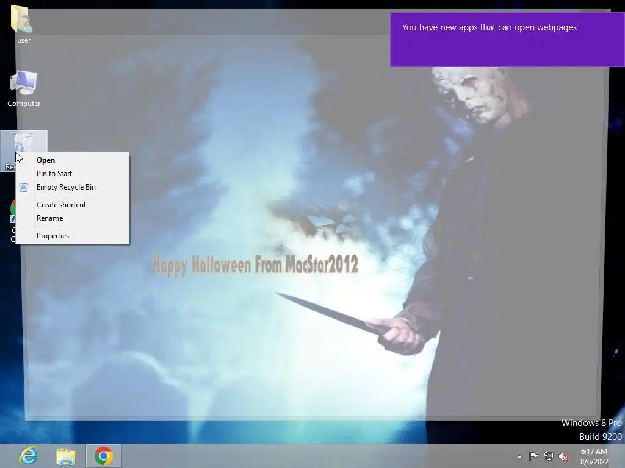Open the user folder desktop icon
The image size is (625, 468).
(x=23, y=24)
